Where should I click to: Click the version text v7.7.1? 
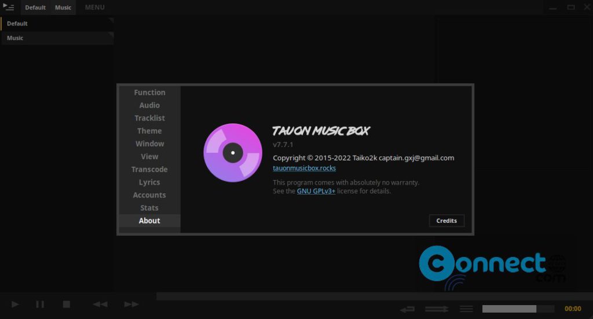(283, 144)
